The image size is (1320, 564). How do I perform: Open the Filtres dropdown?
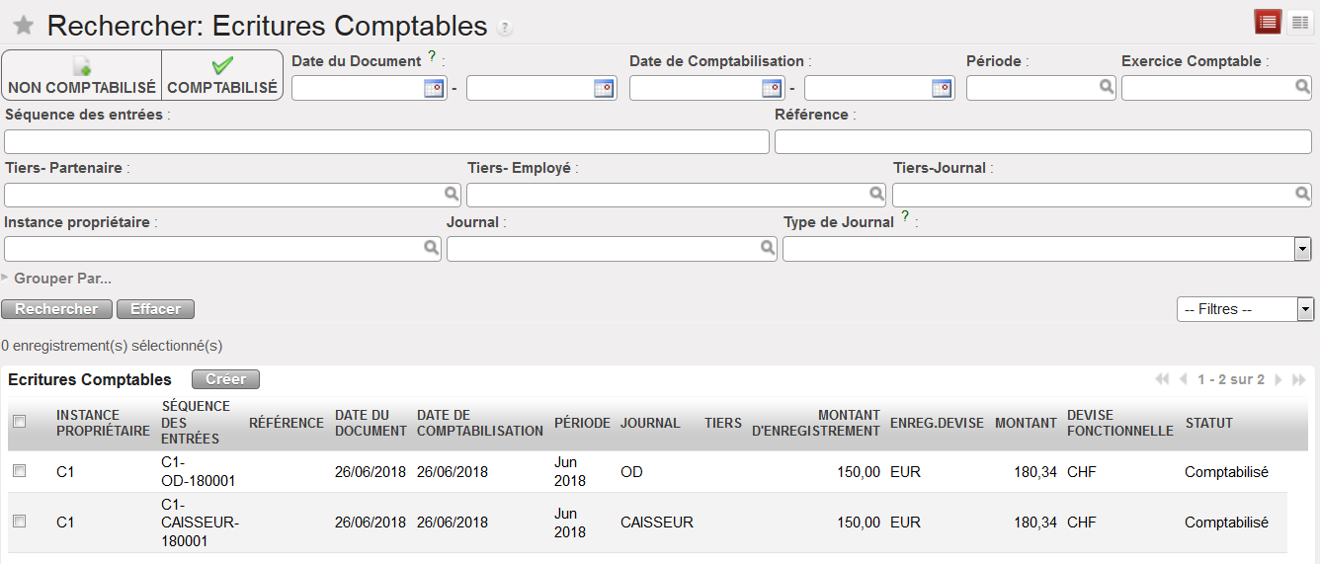click(x=1305, y=309)
